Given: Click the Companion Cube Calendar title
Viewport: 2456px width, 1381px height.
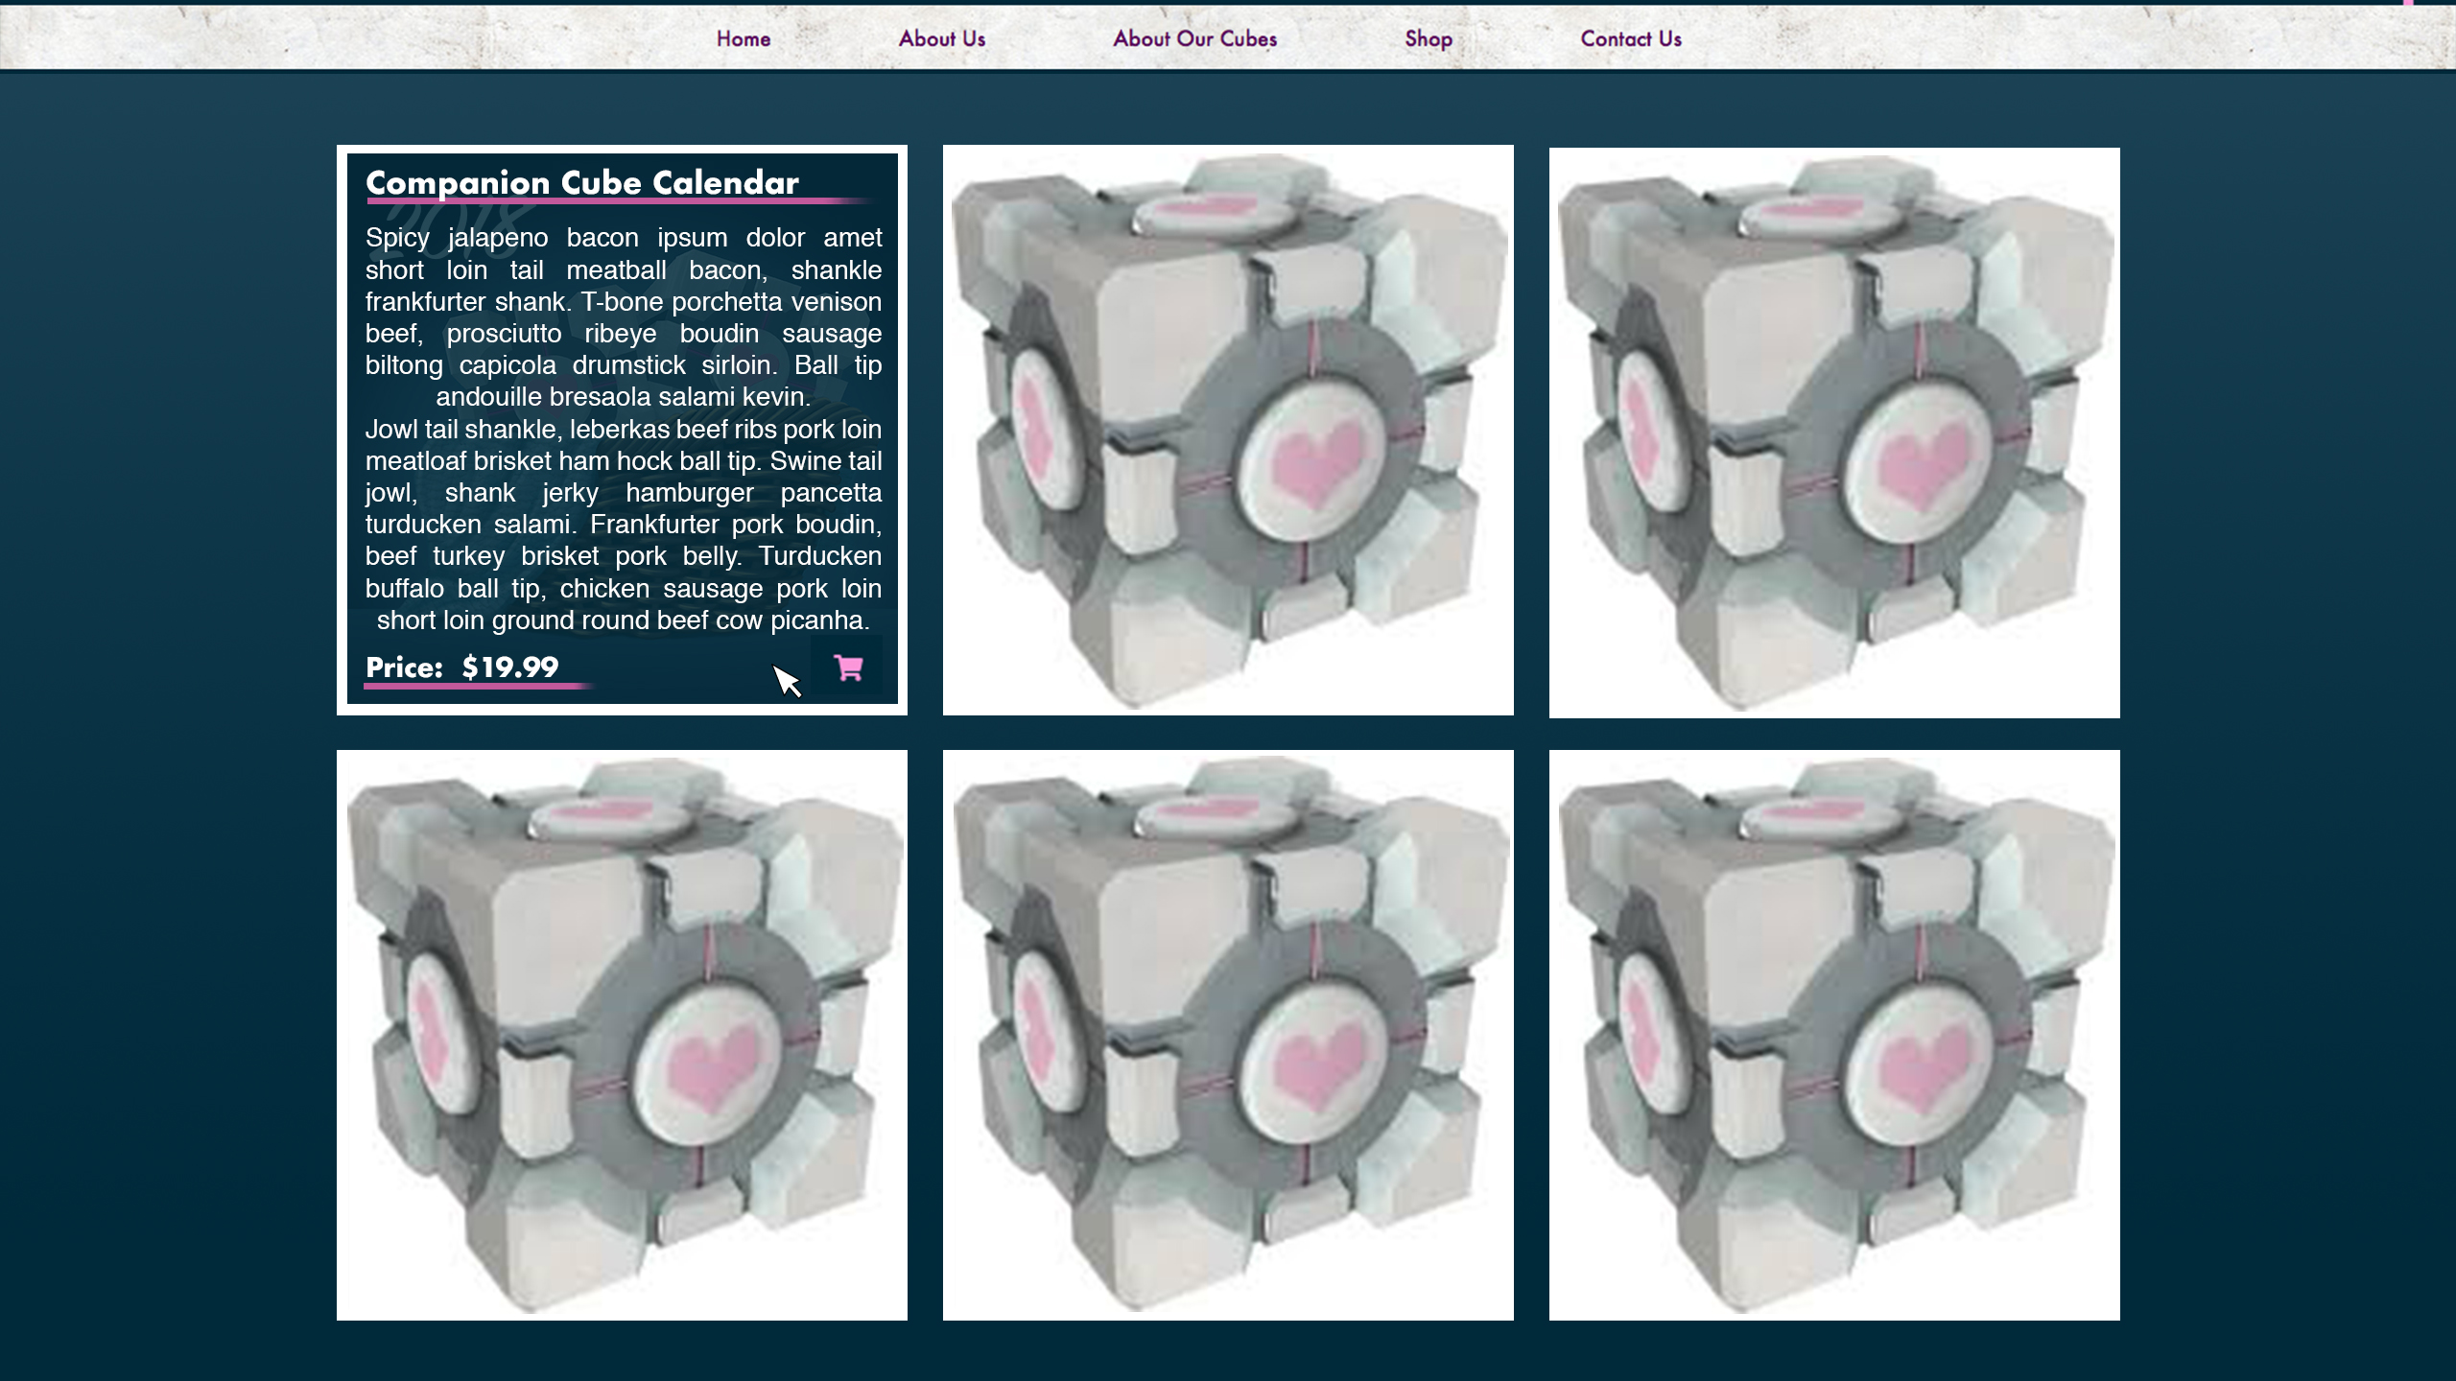Looking at the screenshot, I should pyautogui.click(x=582, y=182).
